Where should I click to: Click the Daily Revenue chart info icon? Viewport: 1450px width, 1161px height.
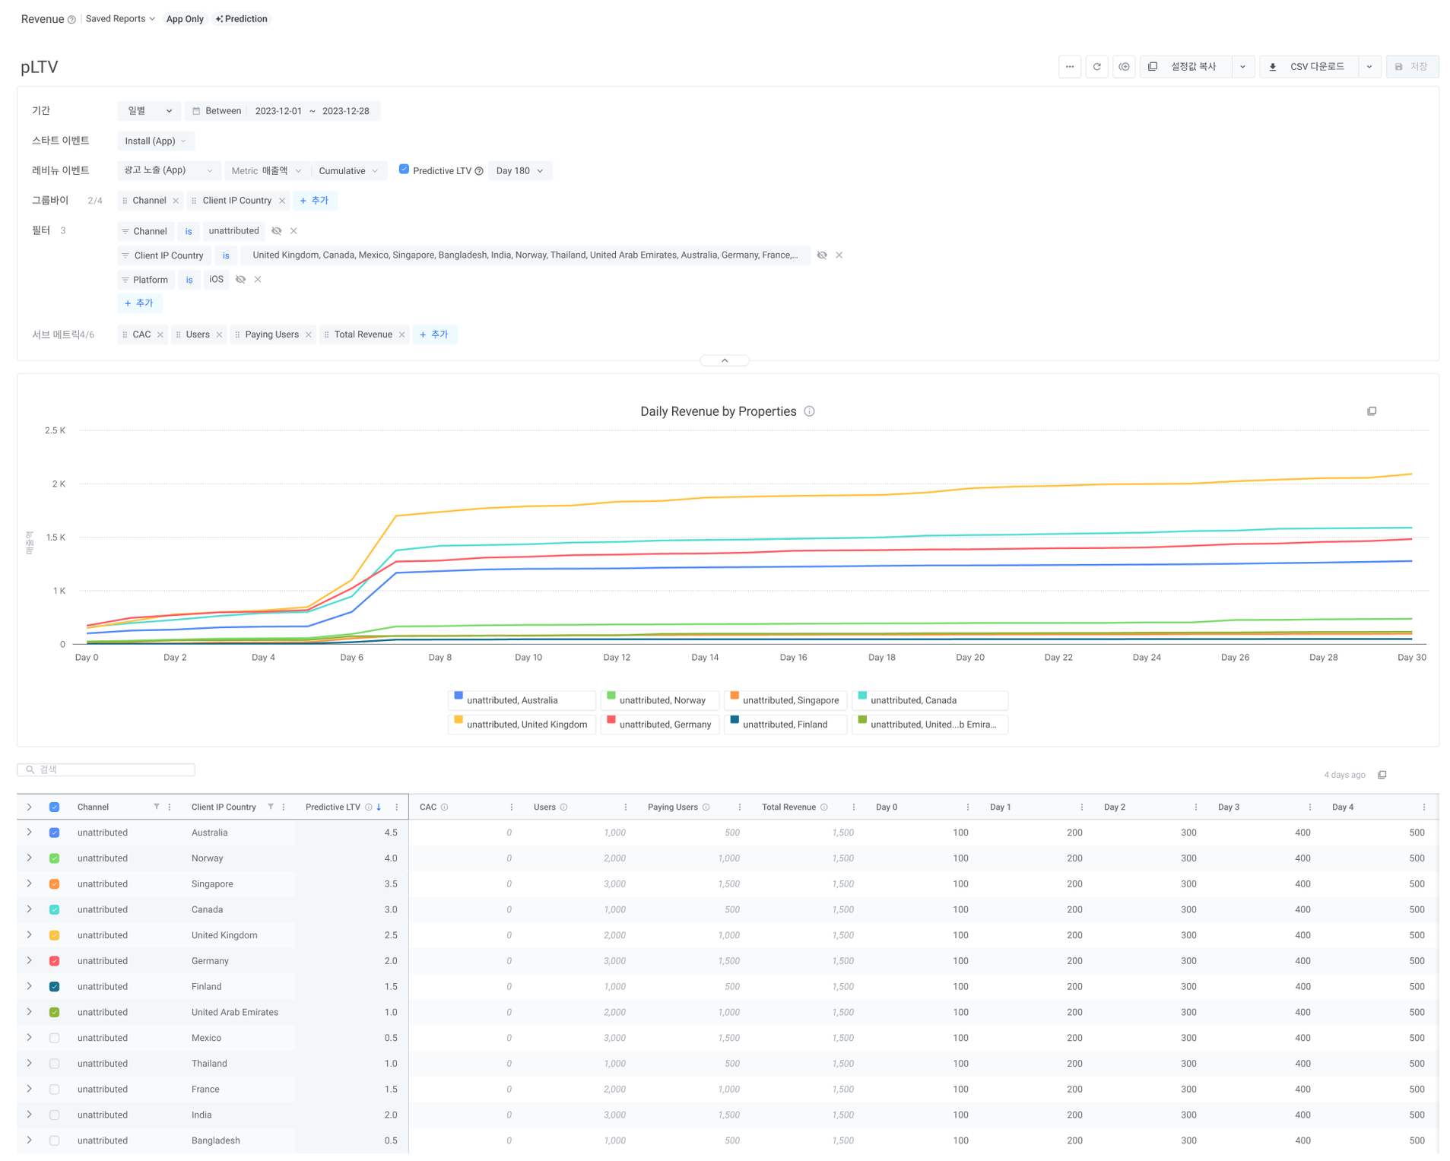[x=810, y=411]
